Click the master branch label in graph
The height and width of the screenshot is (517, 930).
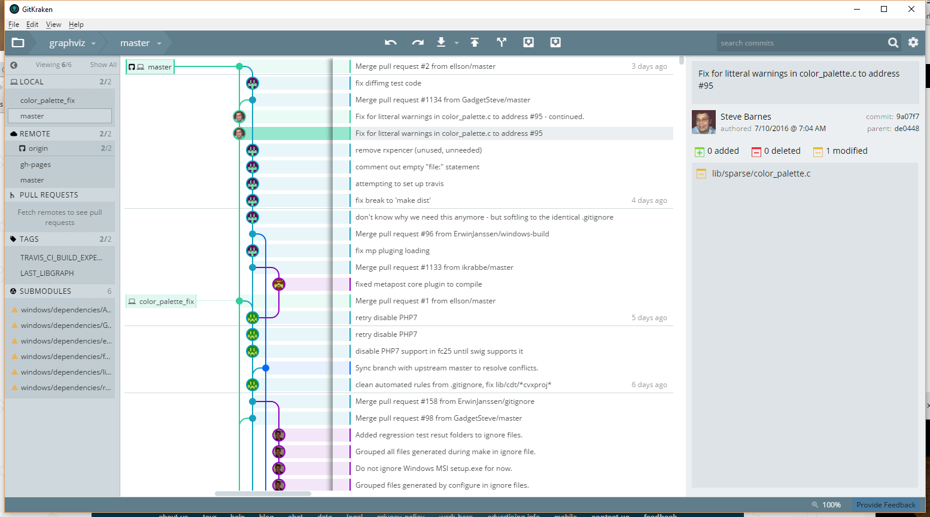tap(150, 66)
